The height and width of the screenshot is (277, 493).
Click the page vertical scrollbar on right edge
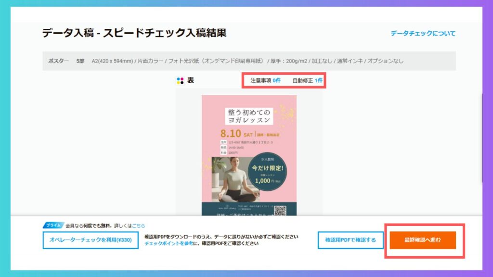pyautogui.click(x=481, y=138)
